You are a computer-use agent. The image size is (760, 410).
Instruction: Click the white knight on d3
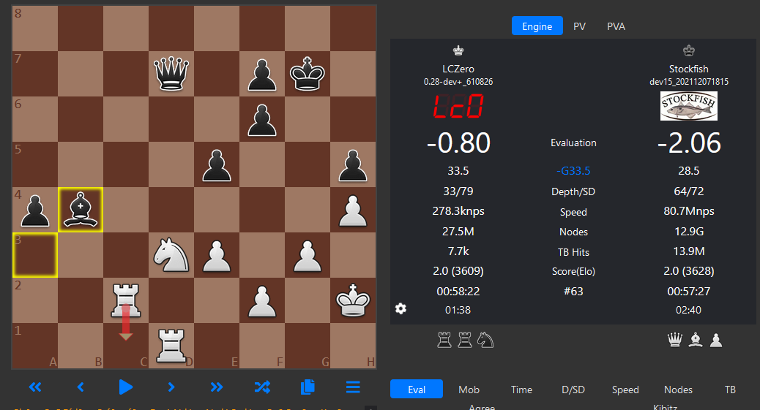171,255
